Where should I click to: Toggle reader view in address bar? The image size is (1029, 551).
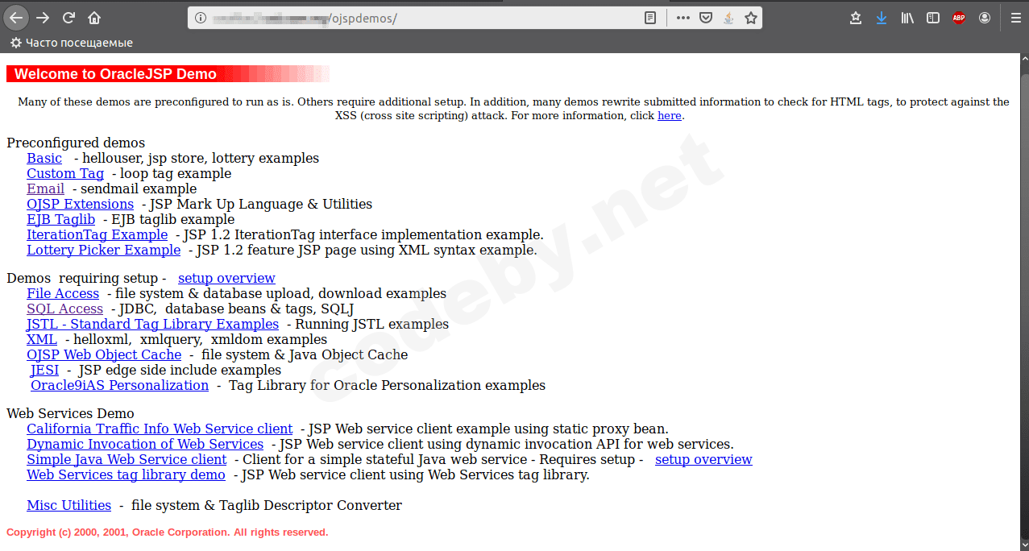click(650, 18)
